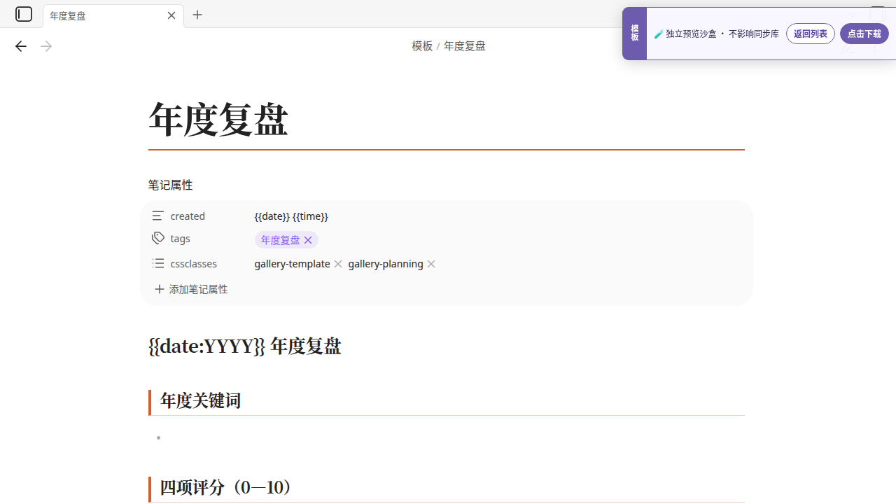Click the purple 模板 label badge
The height and width of the screenshot is (504, 896).
(x=634, y=34)
